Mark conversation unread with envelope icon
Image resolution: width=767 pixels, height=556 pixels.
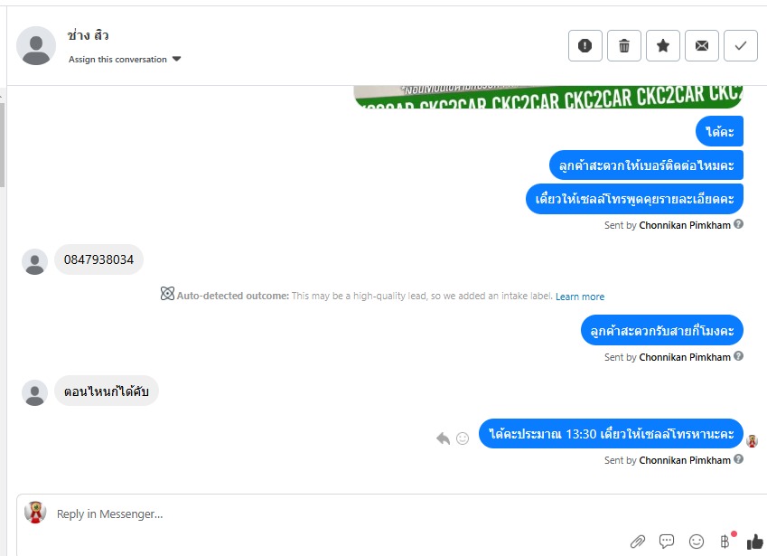coord(701,45)
